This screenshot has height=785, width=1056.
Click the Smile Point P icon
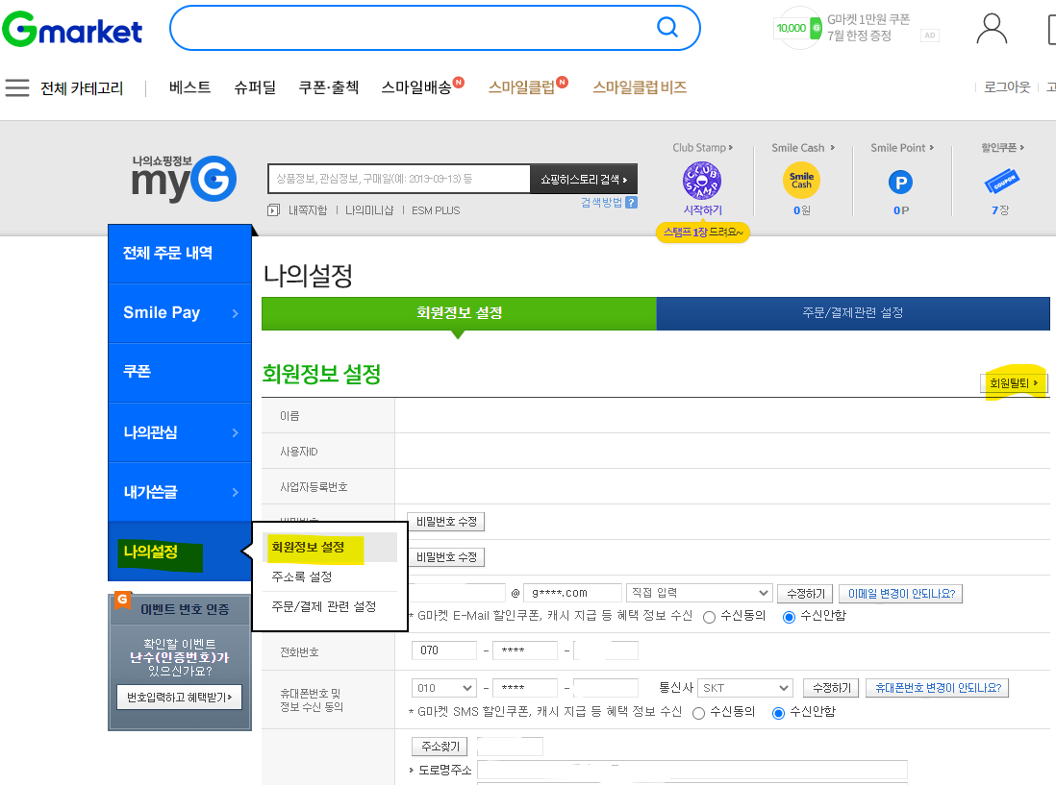tap(900, 183)
